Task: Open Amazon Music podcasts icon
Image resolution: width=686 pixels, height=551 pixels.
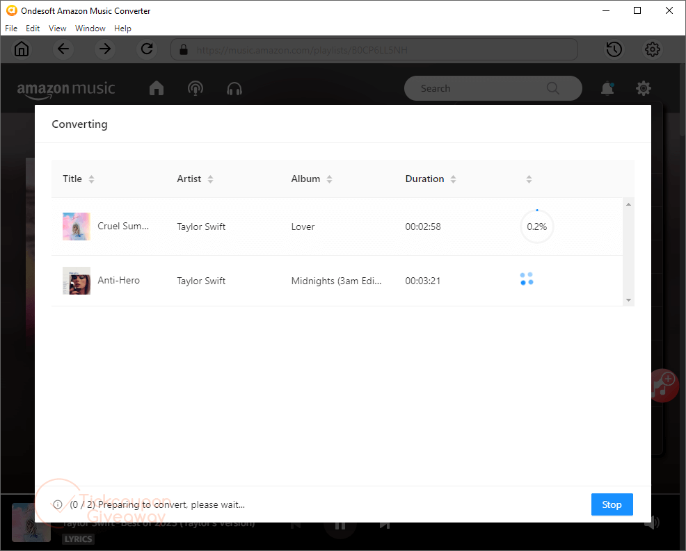Action: click(x=195, y=88)
